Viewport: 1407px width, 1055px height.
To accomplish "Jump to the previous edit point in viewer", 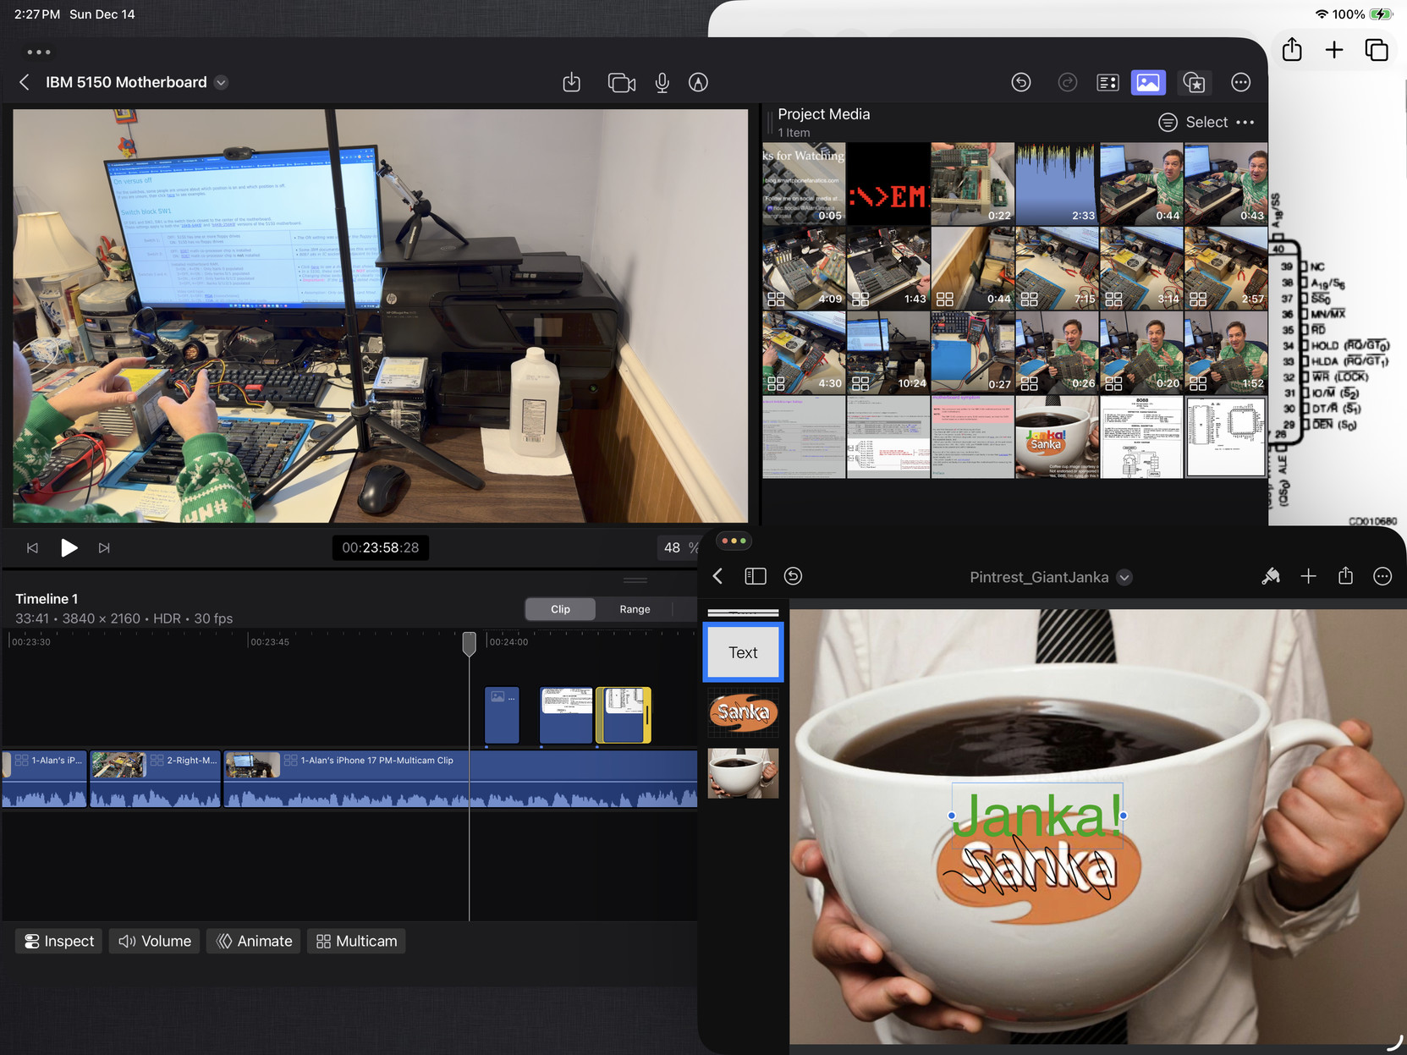I will pyautogui.click(x=32, y=548).
